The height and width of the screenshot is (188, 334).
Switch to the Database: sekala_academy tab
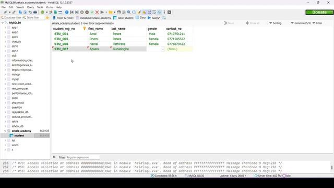[x=93, y=18]
